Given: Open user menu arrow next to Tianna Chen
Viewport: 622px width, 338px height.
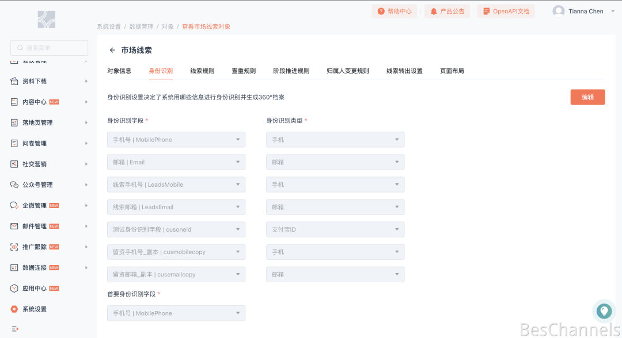Looking at the screenshot, I should (613, 11).
